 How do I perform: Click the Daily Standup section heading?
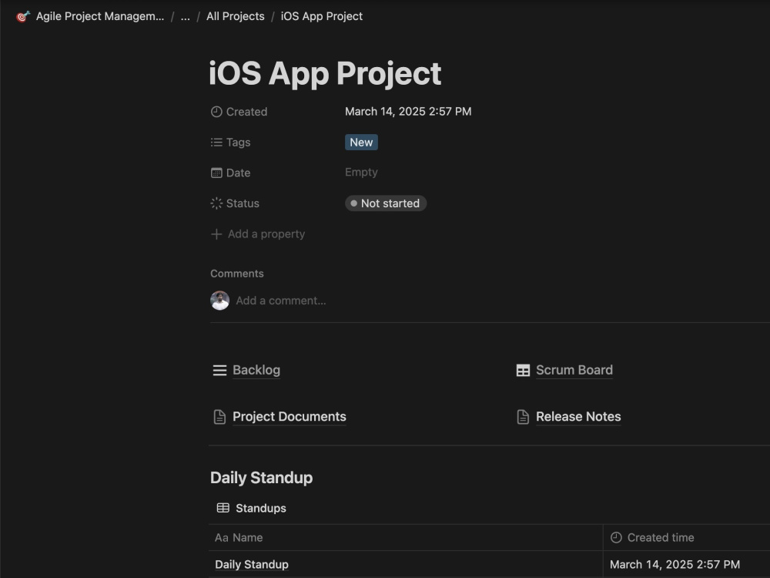(x=261, y=478)
